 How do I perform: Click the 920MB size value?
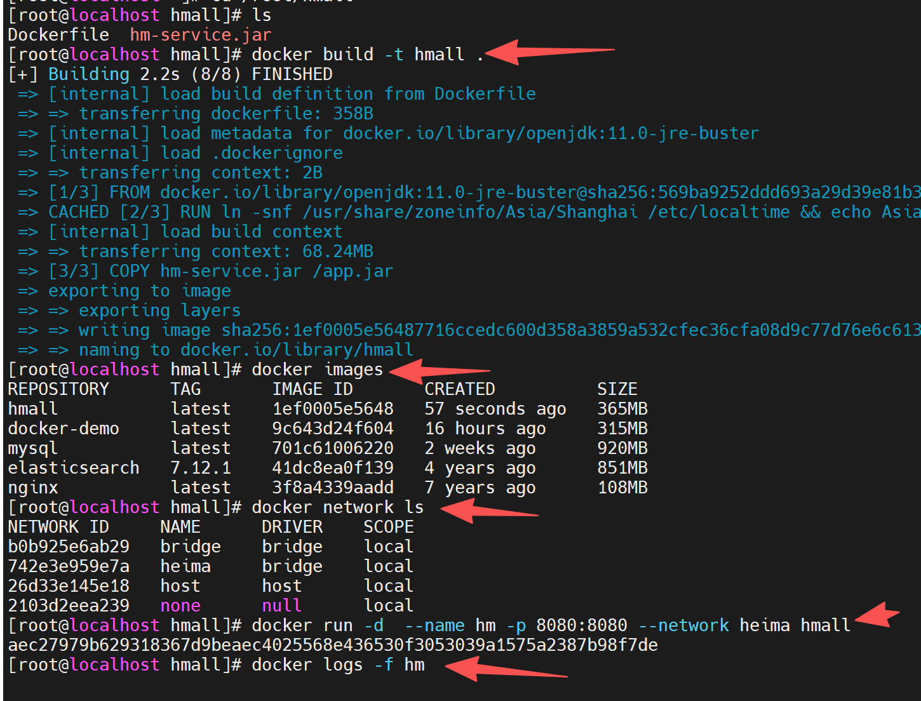(x=622, y=448)
